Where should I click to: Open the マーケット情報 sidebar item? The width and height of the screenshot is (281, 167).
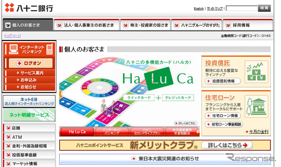click(x=29, y=163)
